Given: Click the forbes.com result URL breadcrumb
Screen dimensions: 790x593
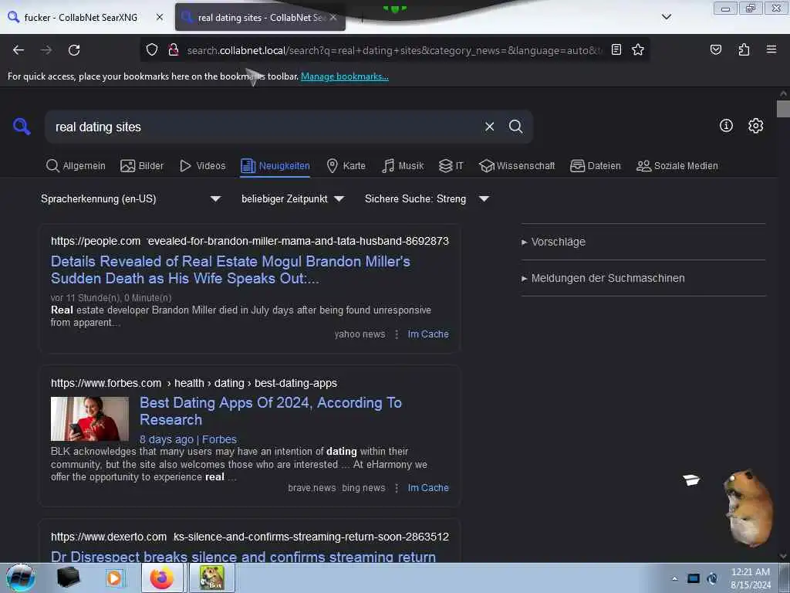Looking at the screenshot, I should 194,383.
